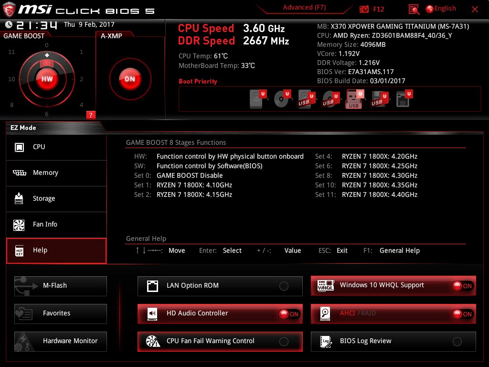Image resolution: width=489 pixels, height=367 pixels.
Task: Click stage 11 on the GAME BOOST dial
Action: pos(11,52)
